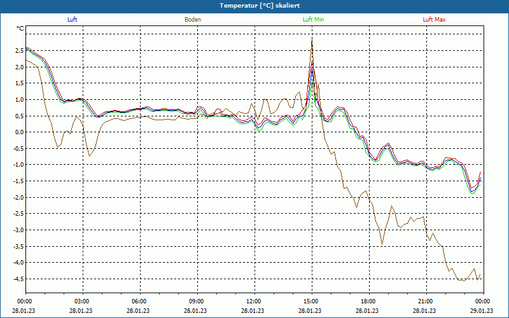Image resolution: width=509 pixels, height=318 pixels.
Task: Click the °C unit label on axis
Action: [x=20, y=29]
